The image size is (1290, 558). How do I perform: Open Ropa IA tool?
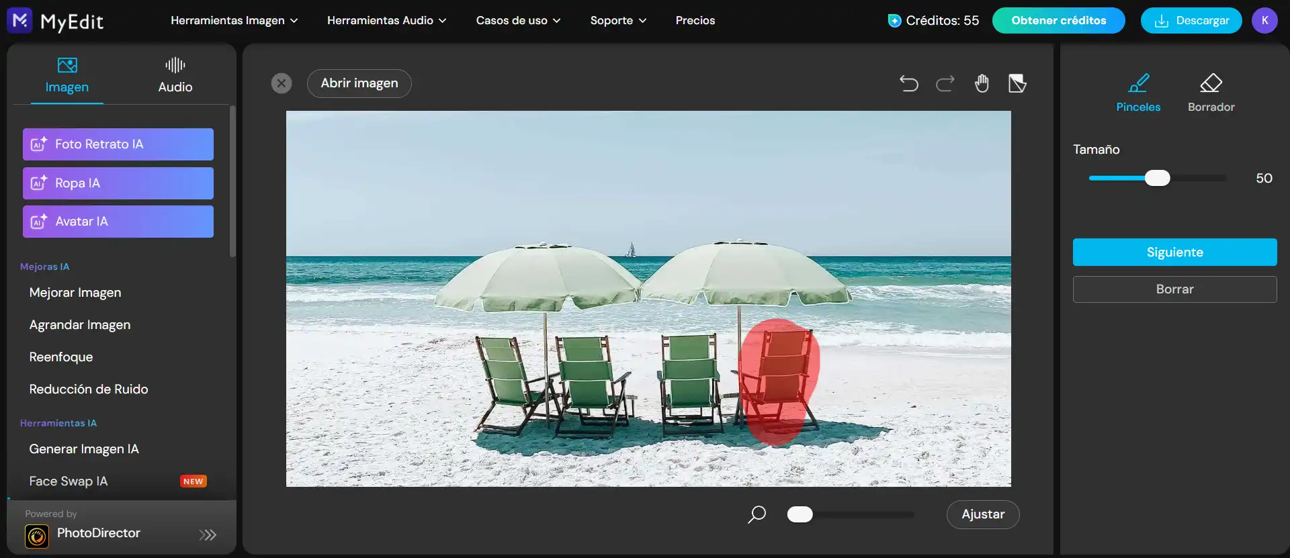coord(118,183)
